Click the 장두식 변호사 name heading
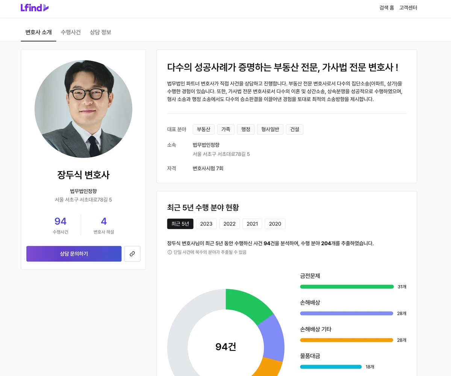Screen dimensions: 451x376 [83, 175]
